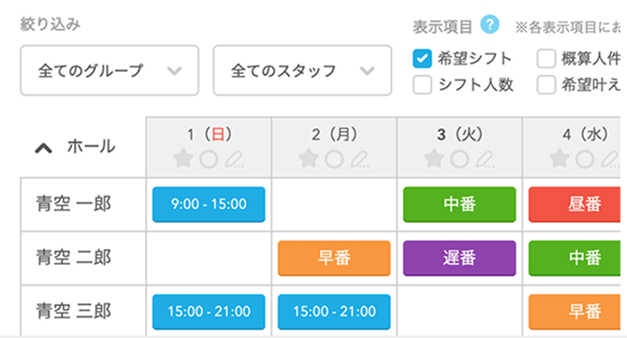Open the 全てのグループ dropdown
627x338 pixels.
pyautogui.click(x=109, y=70)
